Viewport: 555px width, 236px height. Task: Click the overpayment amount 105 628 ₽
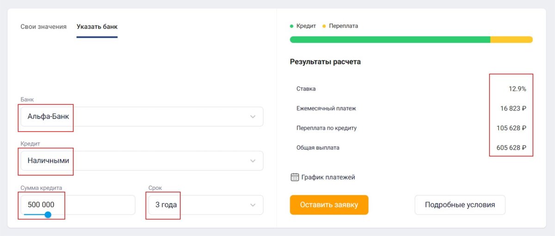coord(511,128)
